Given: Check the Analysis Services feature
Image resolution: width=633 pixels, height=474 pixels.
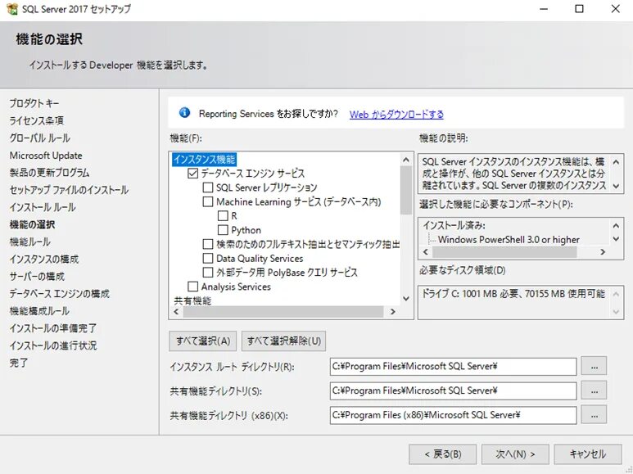Looking at the screenshot, I should tap(193, 287).
